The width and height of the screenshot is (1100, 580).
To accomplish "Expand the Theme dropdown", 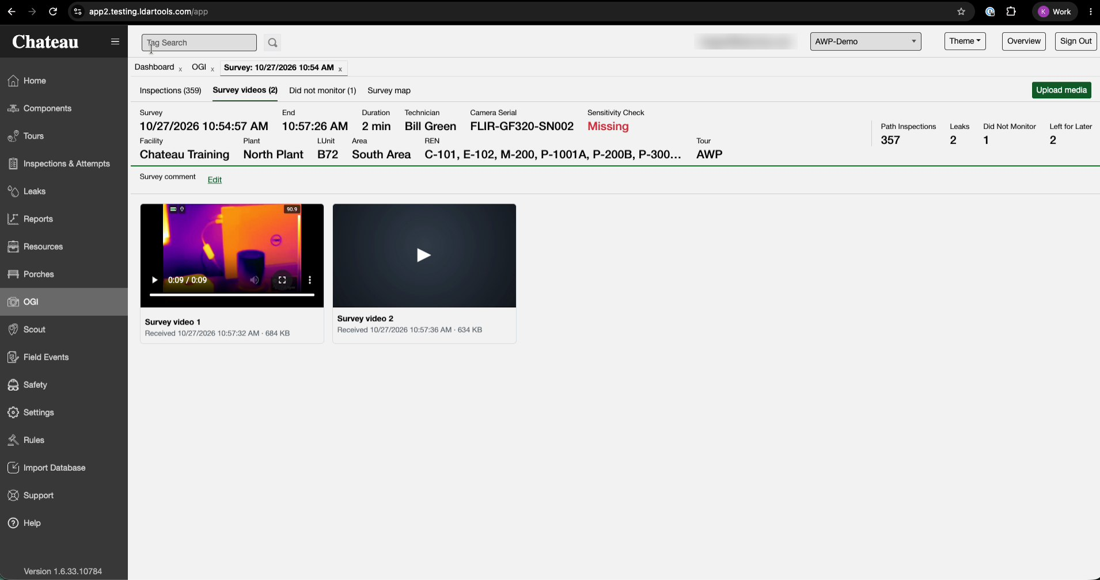I will 965,41.
